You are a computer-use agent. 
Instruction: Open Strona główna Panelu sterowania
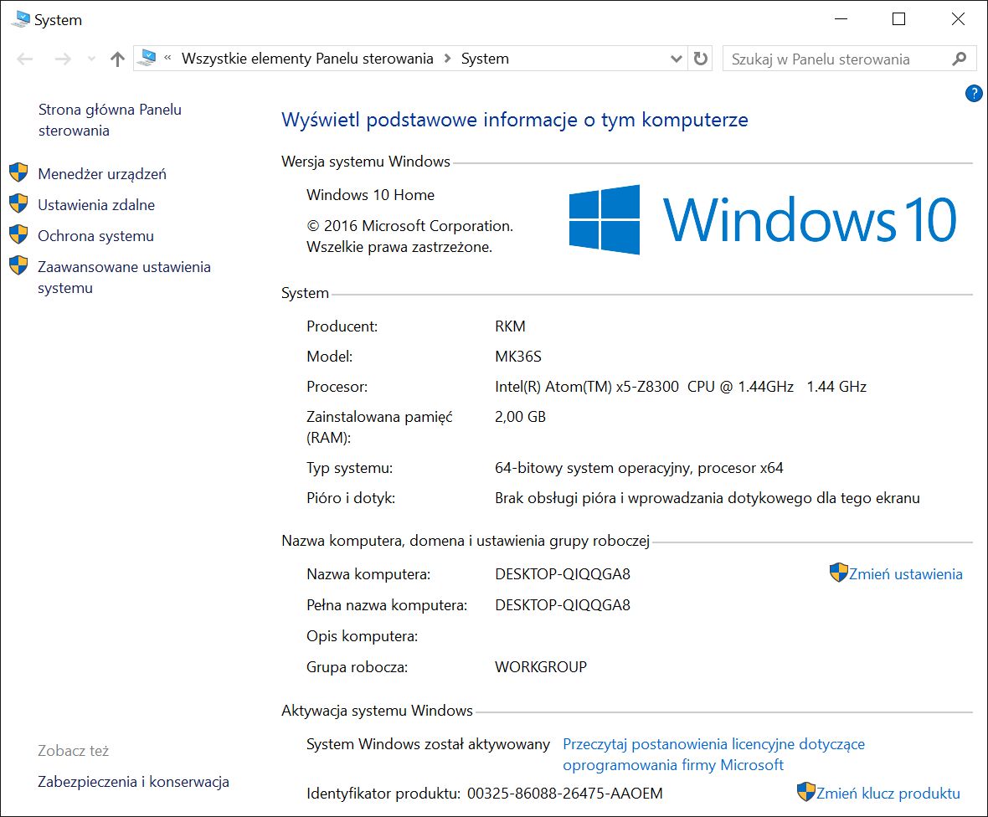(x=110, y=120)
